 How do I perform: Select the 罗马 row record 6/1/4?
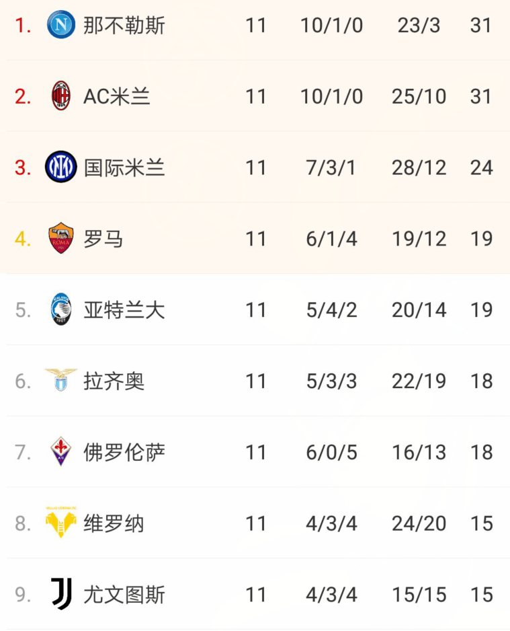(331, 239)
